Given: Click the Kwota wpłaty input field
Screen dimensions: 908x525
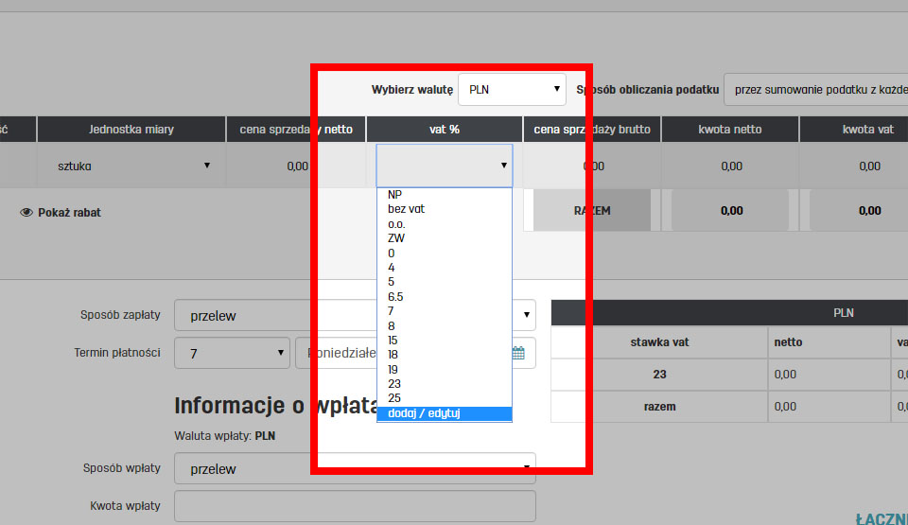Looking at the screenshot, I should (x=355, y=506).
